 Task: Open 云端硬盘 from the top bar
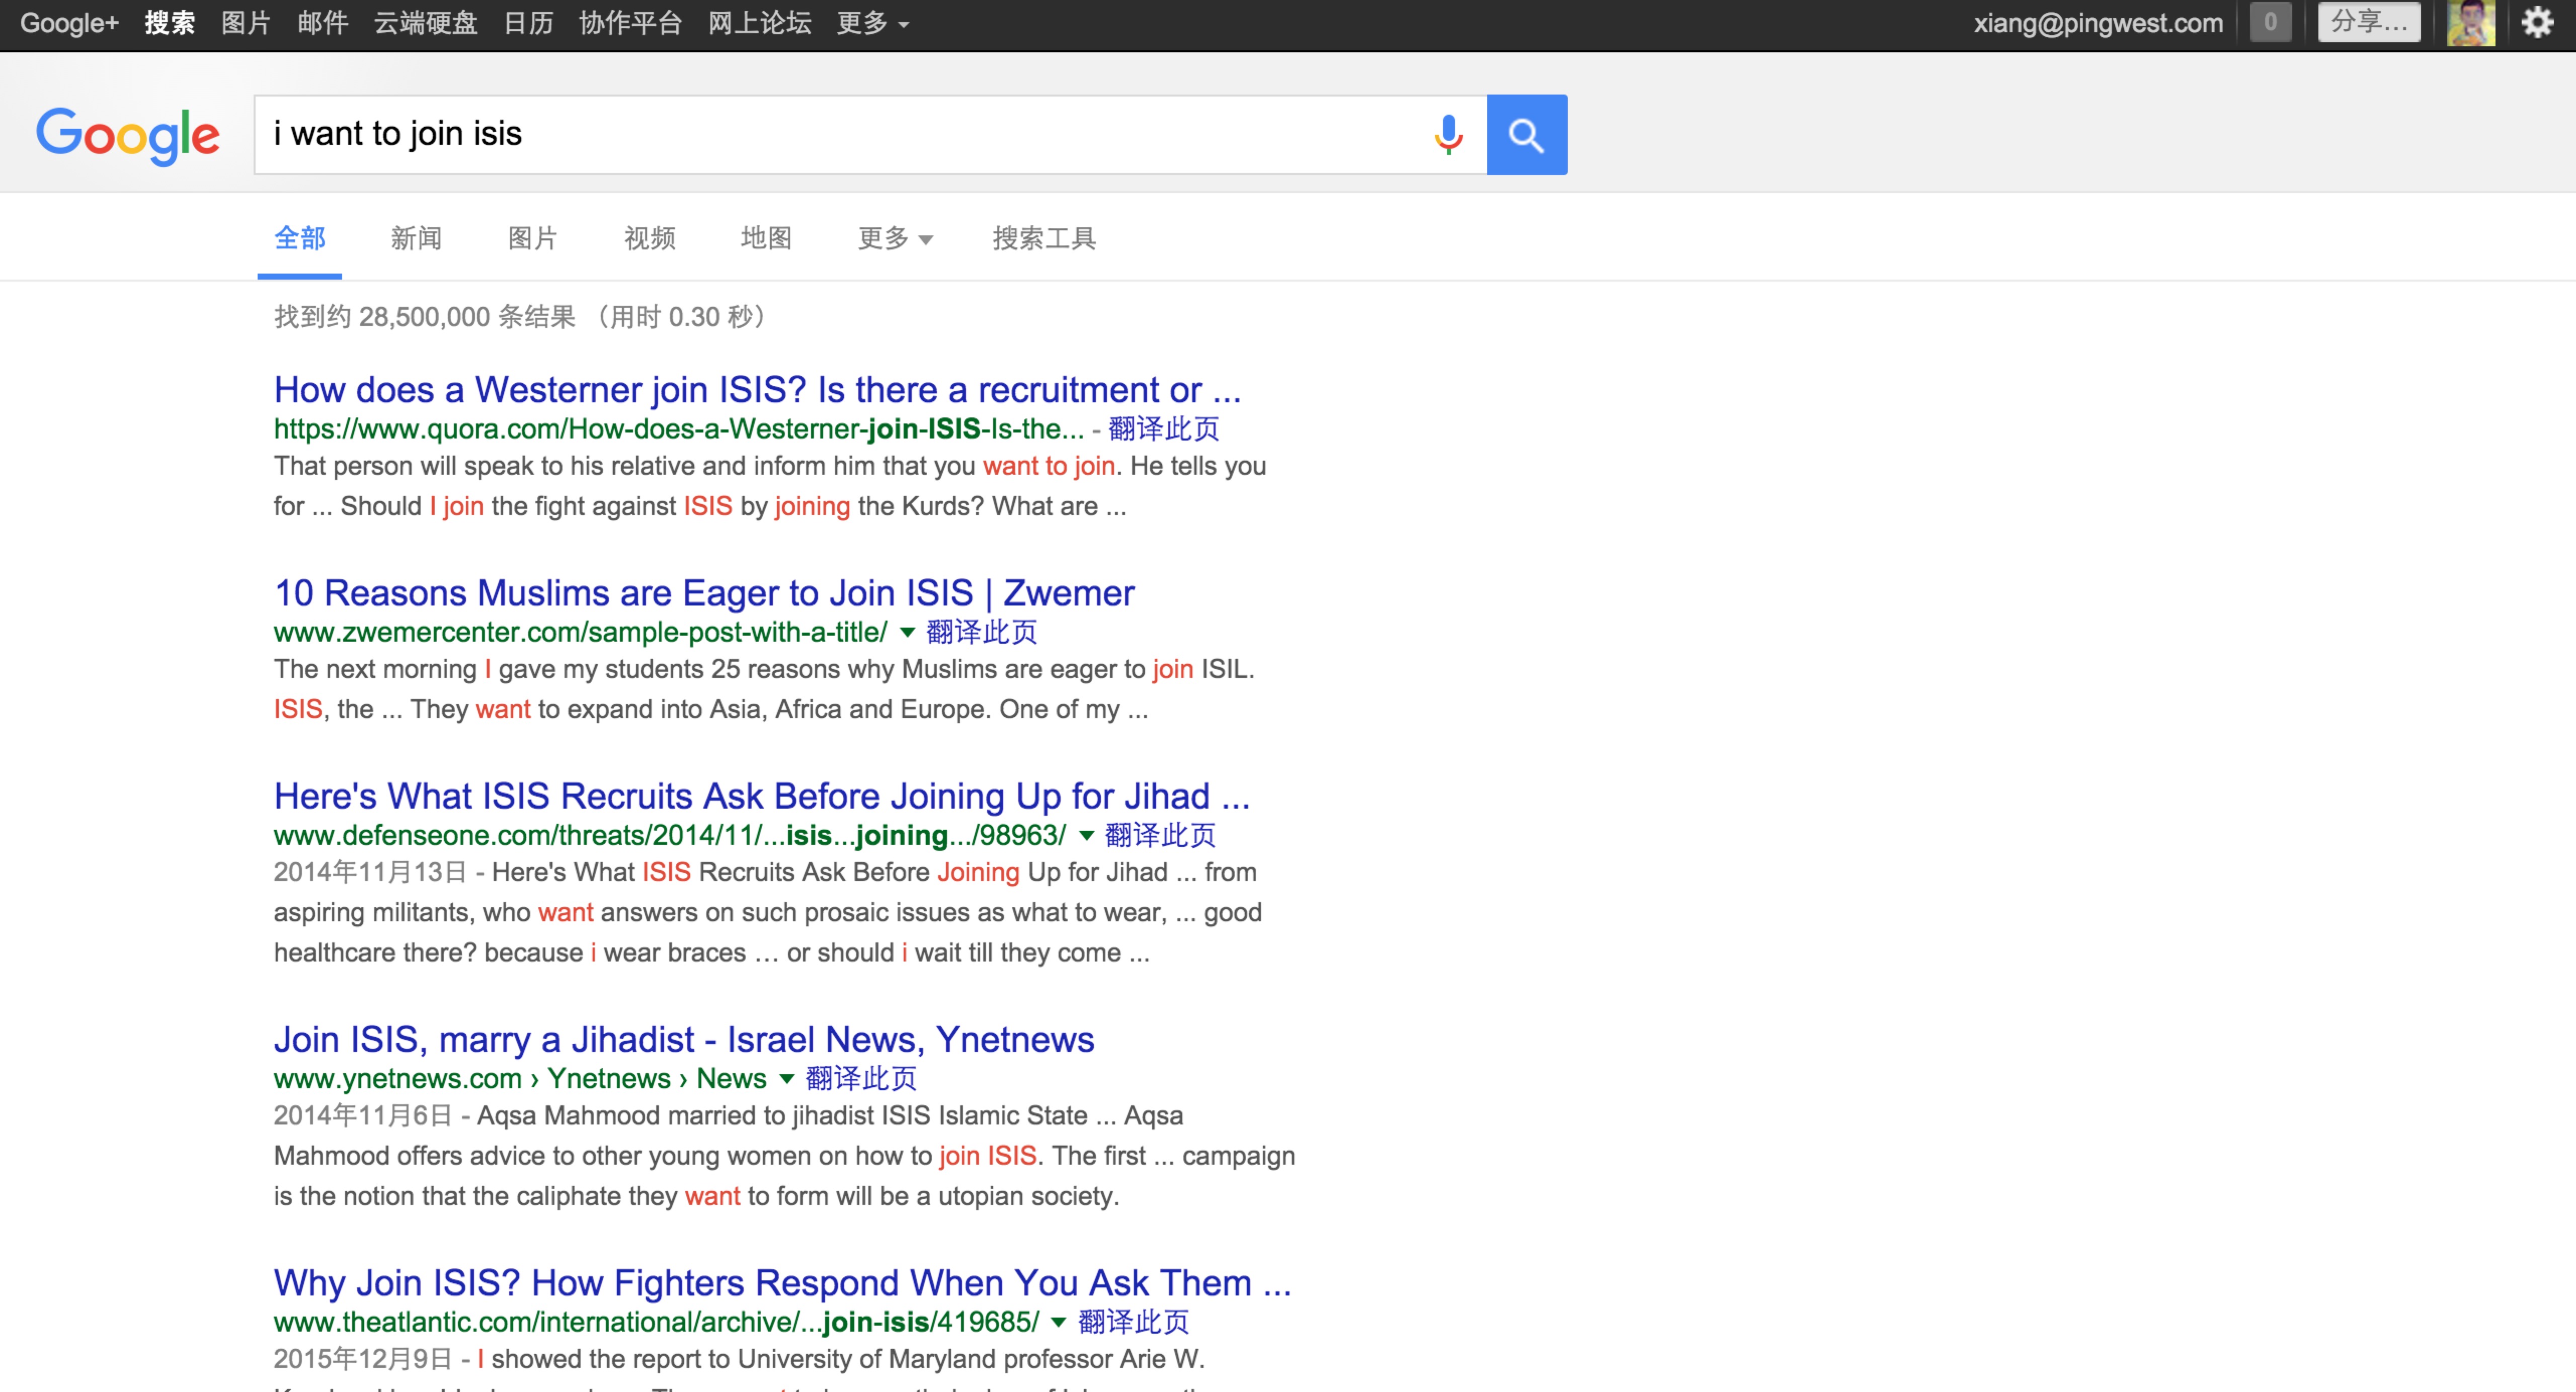pyautogui.click(x=425, y=23)
